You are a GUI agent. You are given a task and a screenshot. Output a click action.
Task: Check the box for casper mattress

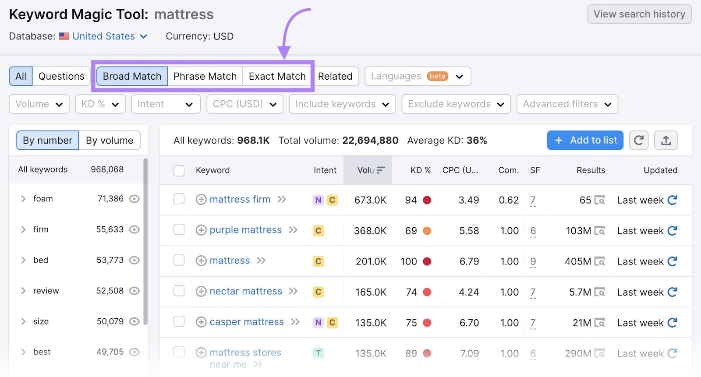(x=179, y=322)
